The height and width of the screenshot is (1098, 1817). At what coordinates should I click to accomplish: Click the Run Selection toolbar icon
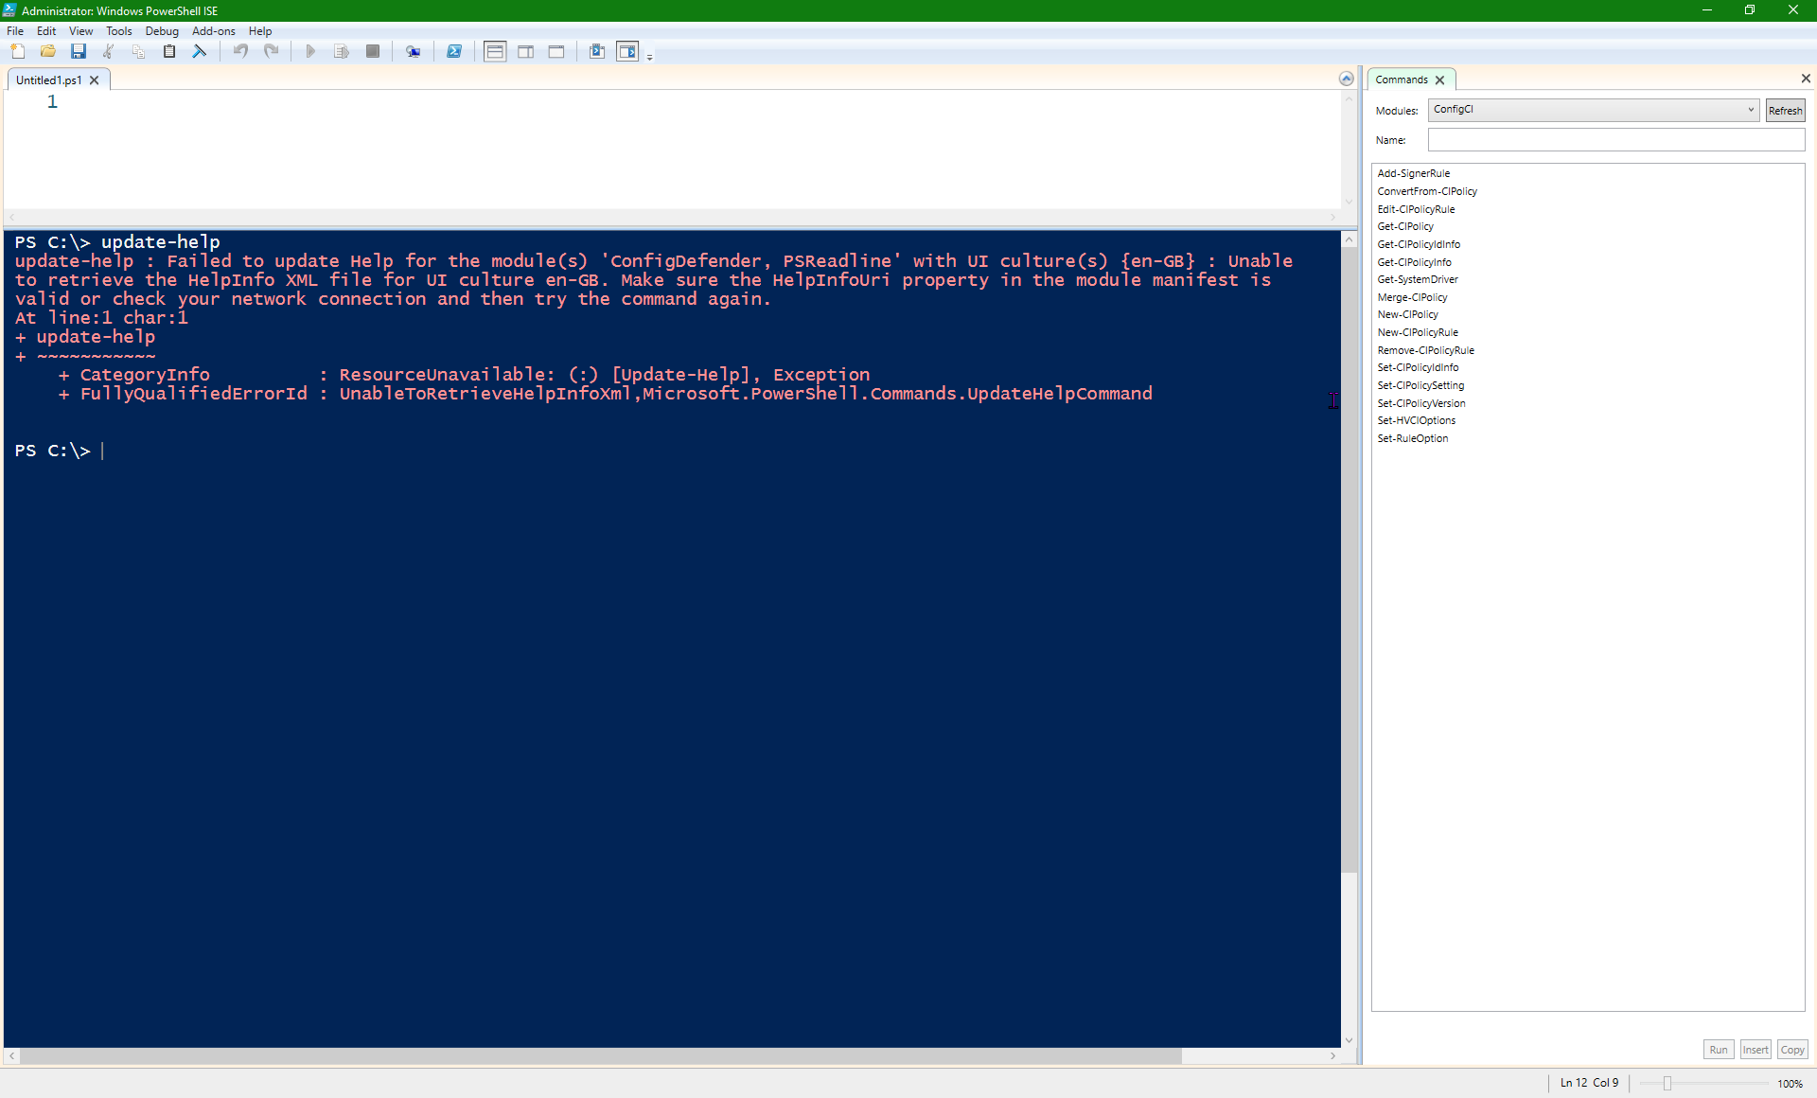point(342,52)
